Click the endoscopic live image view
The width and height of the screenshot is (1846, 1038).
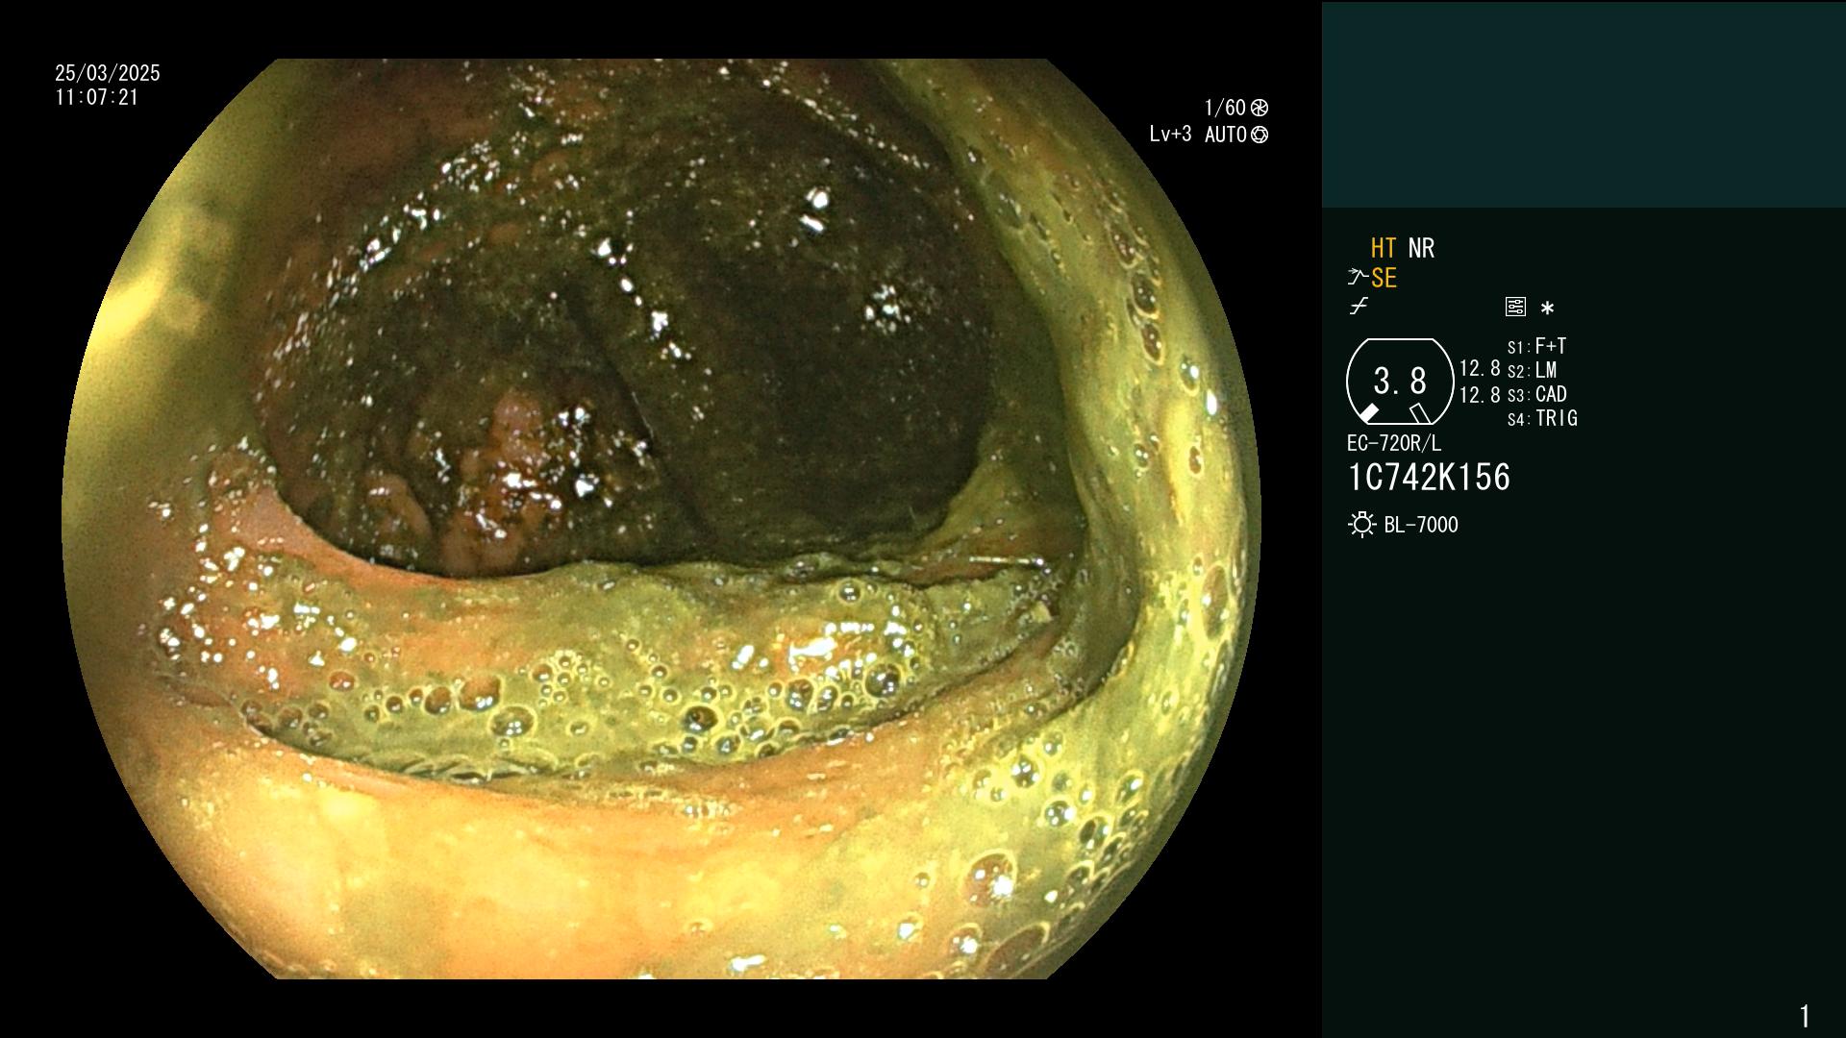(661, 519)
